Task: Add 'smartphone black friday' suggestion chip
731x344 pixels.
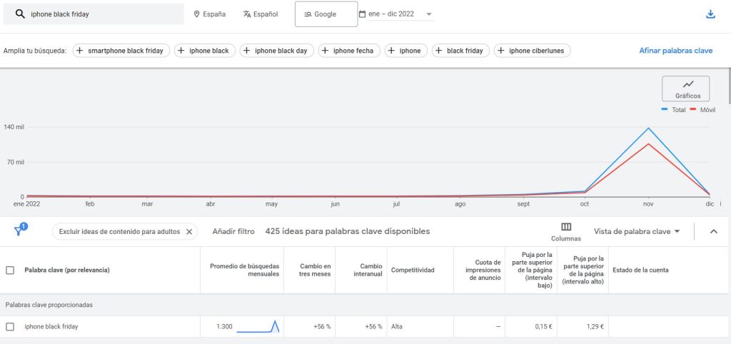Action: (x=121, y=51)
